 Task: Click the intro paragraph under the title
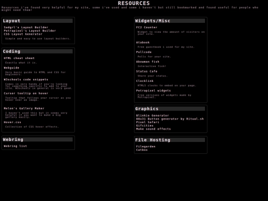pyautogui.click(x=130, y=8)
